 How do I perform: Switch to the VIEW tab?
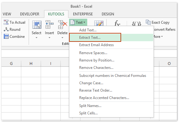(x=7, y=14)
